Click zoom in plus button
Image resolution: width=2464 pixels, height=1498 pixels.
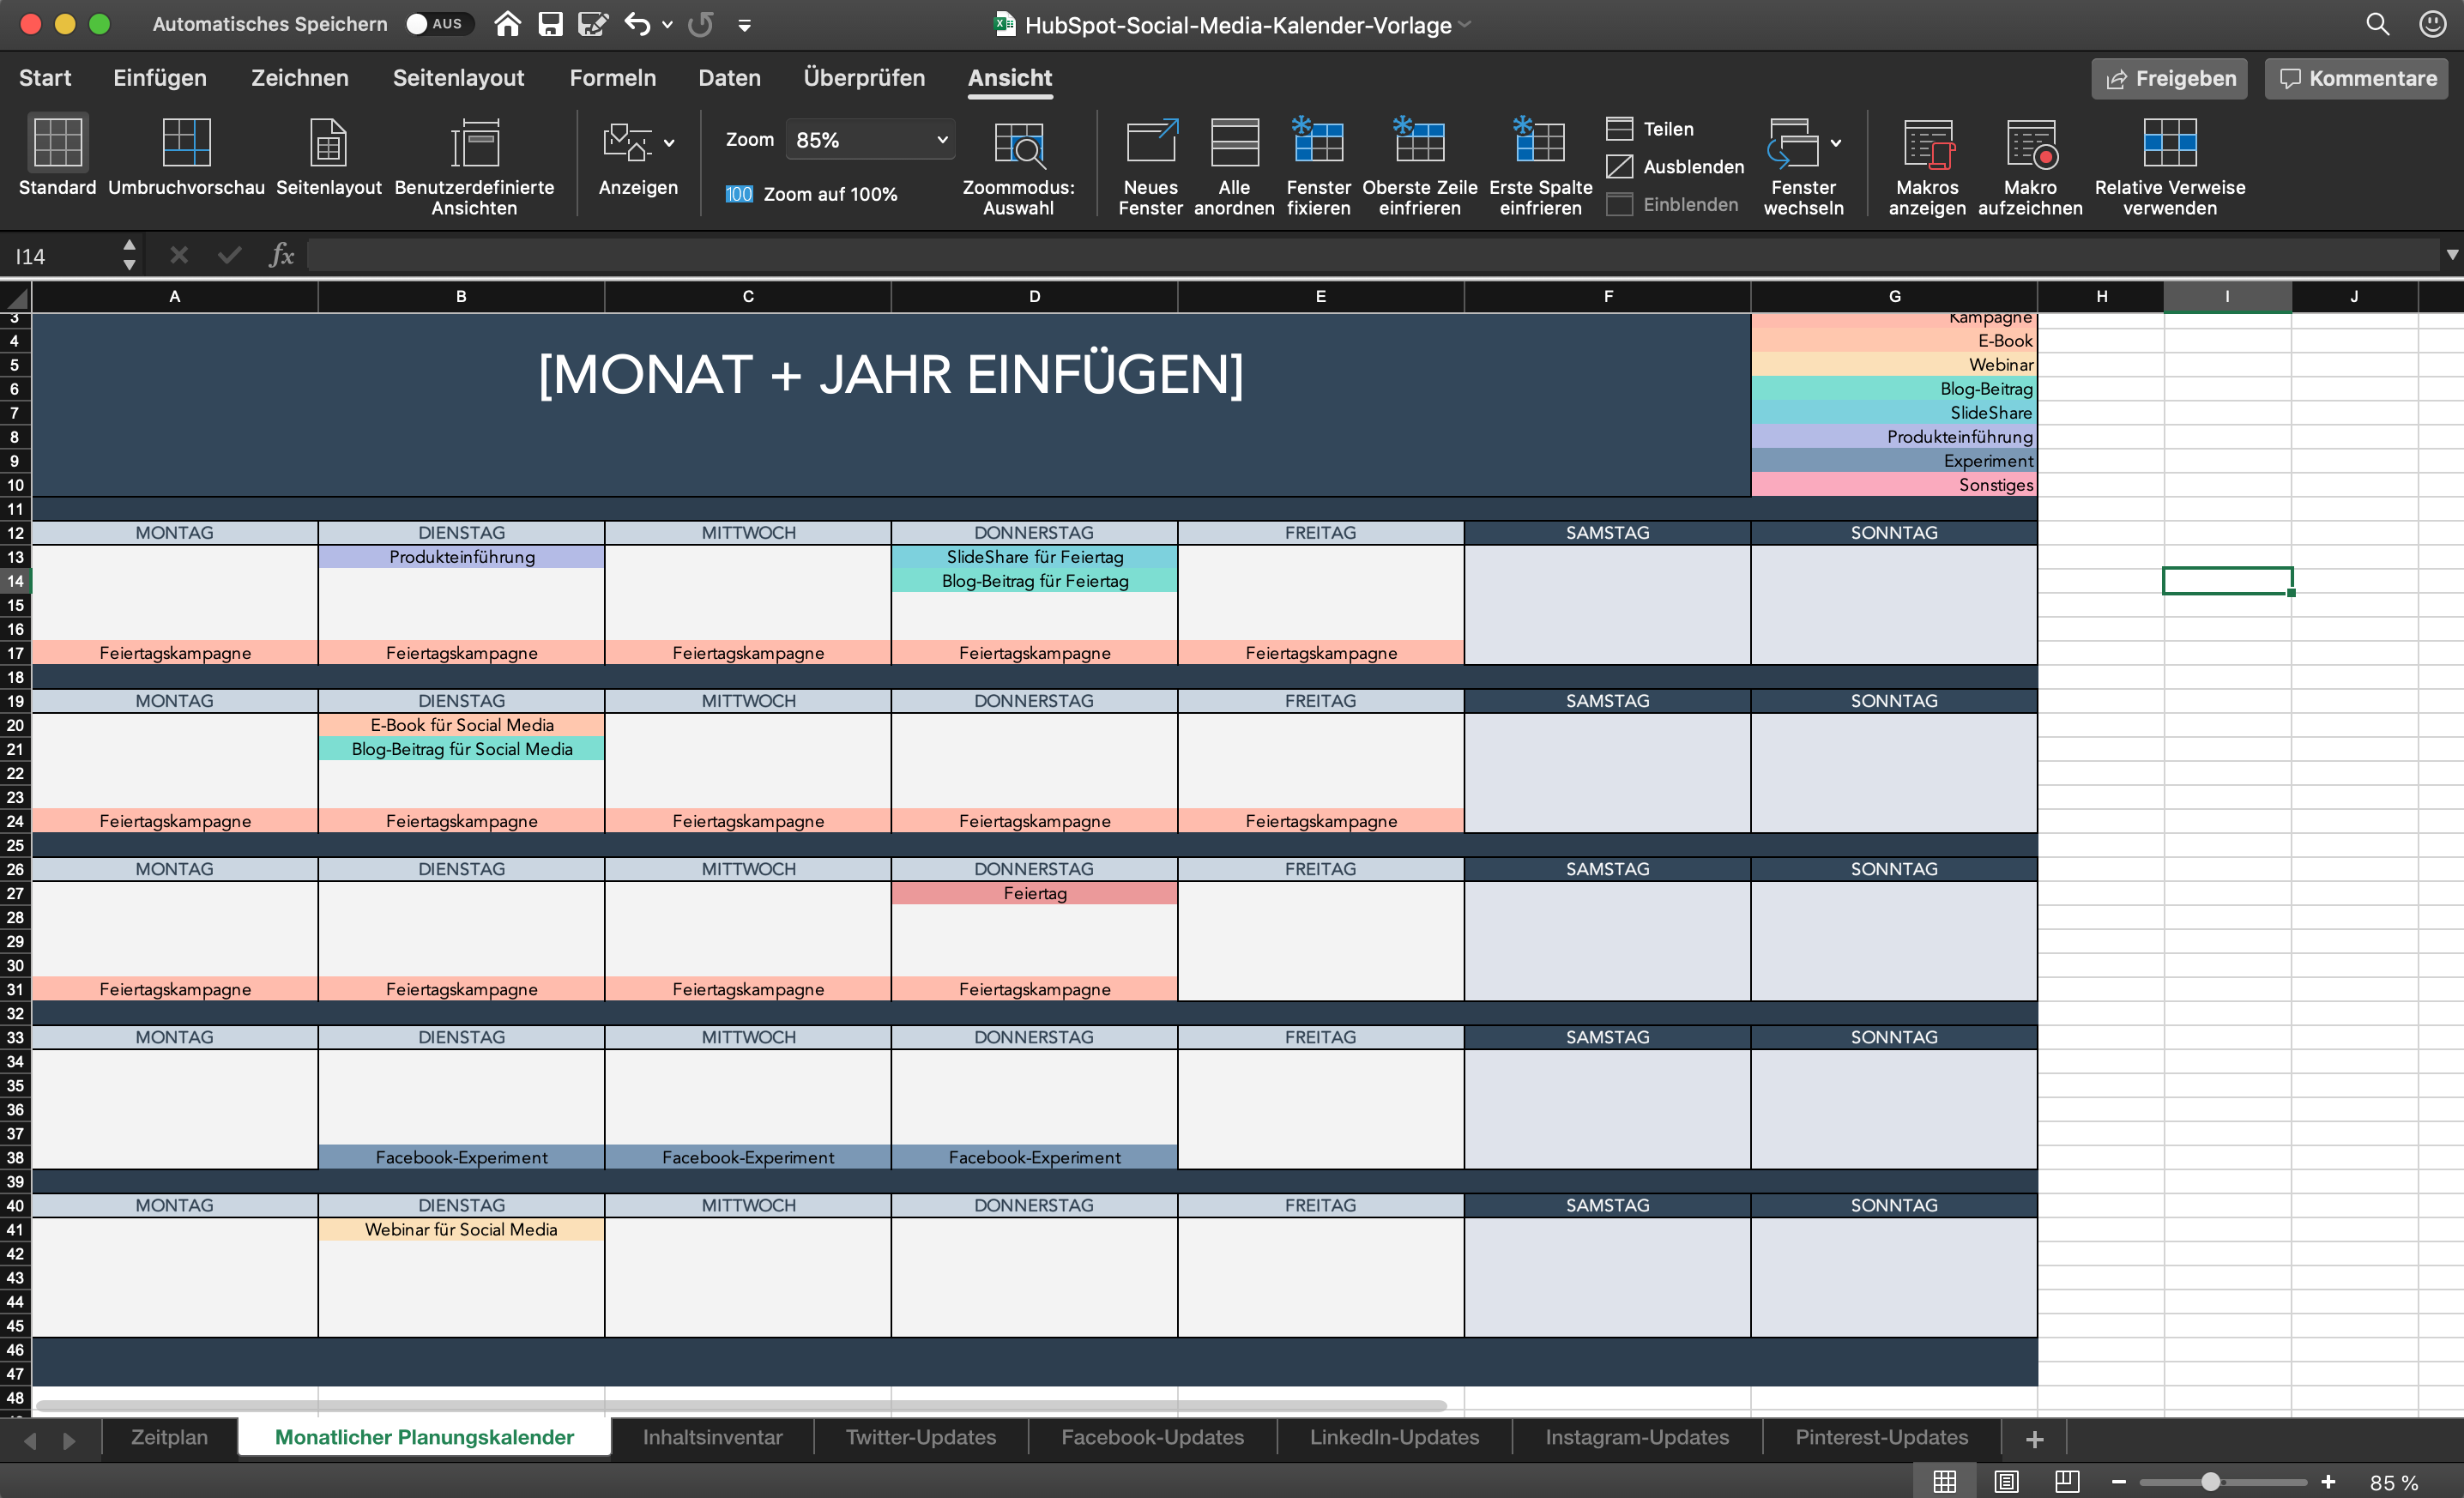(x=2328, y=1482)
